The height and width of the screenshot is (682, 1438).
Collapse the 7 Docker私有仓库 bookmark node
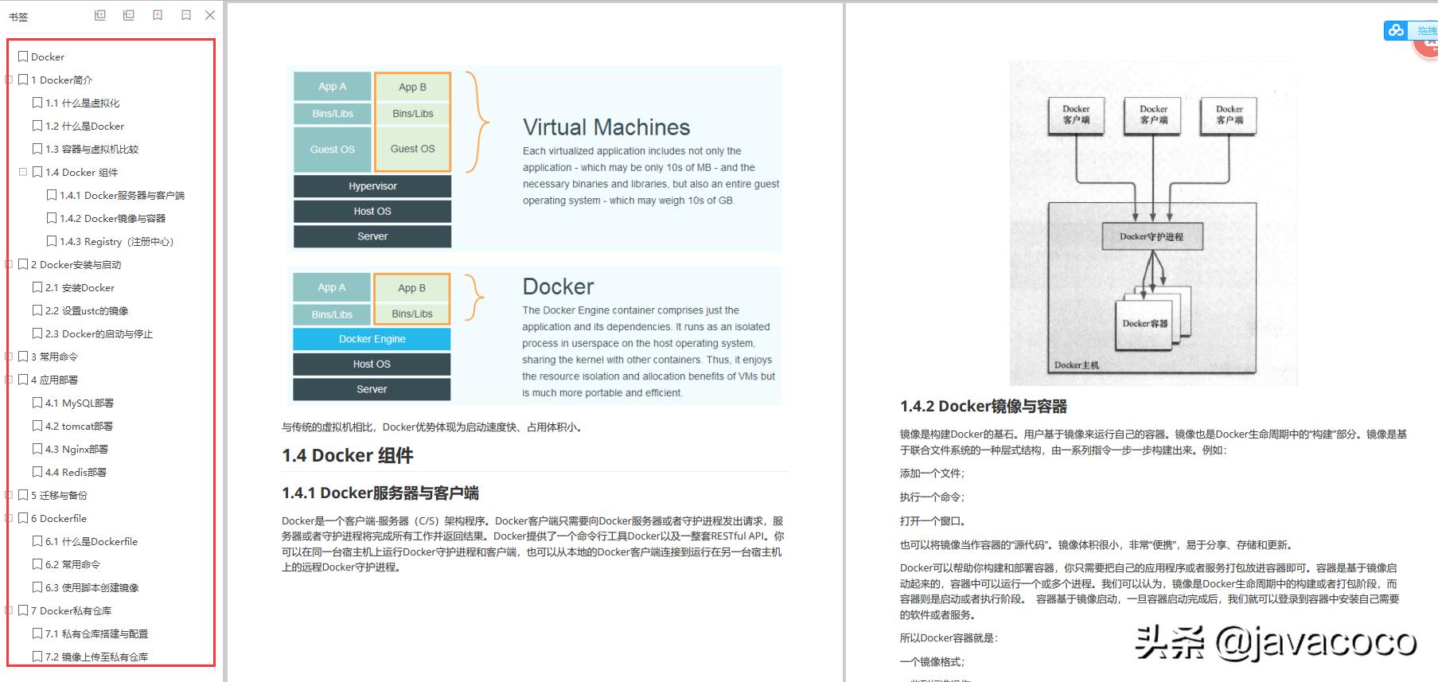click(x=10, y=610)
